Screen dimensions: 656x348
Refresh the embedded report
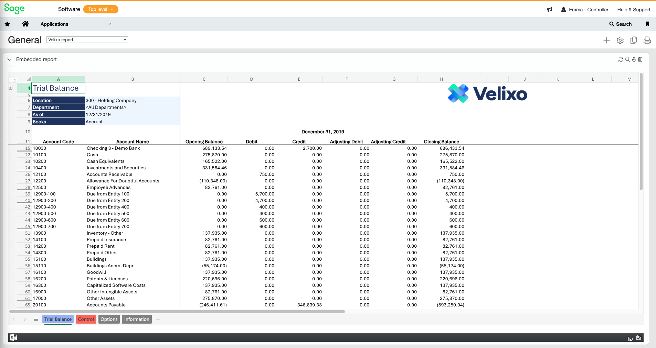[x=621, y=59]
